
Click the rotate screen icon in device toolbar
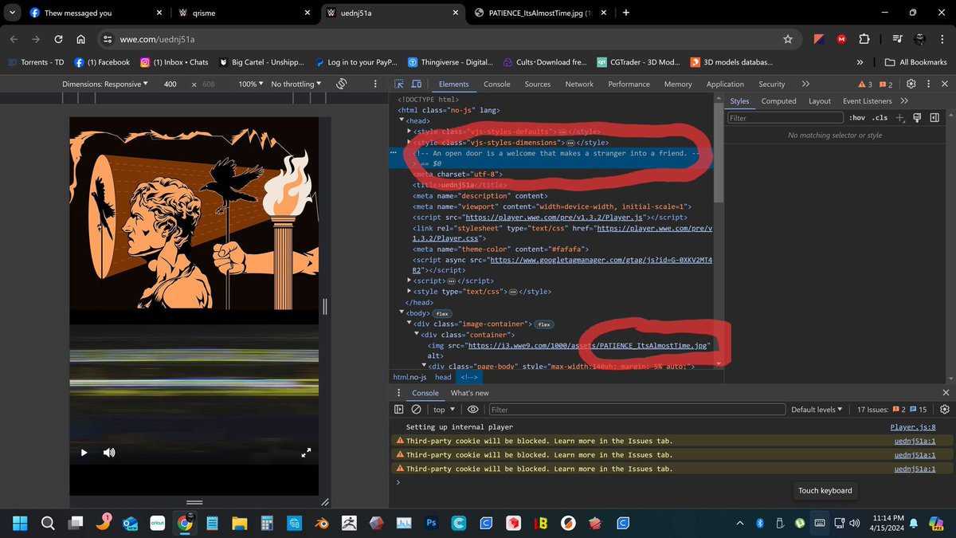[341, 84]
